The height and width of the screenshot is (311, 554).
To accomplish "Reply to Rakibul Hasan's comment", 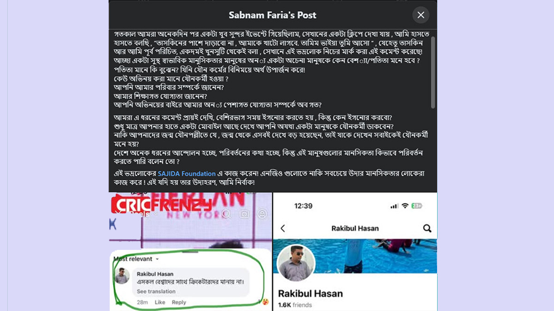I will pyautogui.click(x=179, y=302).
